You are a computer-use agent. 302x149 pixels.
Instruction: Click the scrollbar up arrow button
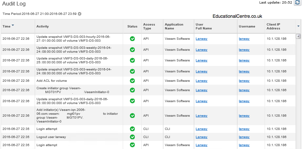coord(298,37)
